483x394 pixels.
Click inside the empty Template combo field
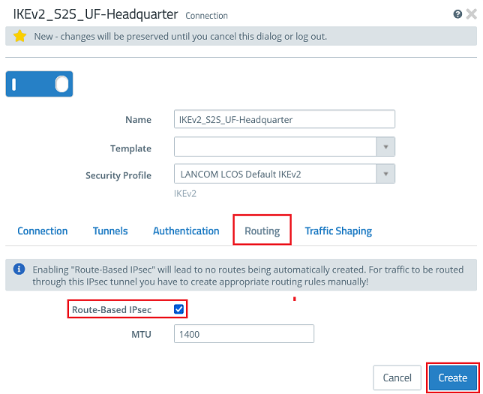pyautogui.click(x=274, y=148)
